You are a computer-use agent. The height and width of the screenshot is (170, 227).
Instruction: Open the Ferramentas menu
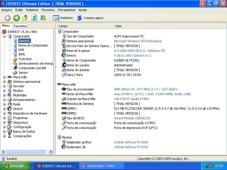point(66,10)
